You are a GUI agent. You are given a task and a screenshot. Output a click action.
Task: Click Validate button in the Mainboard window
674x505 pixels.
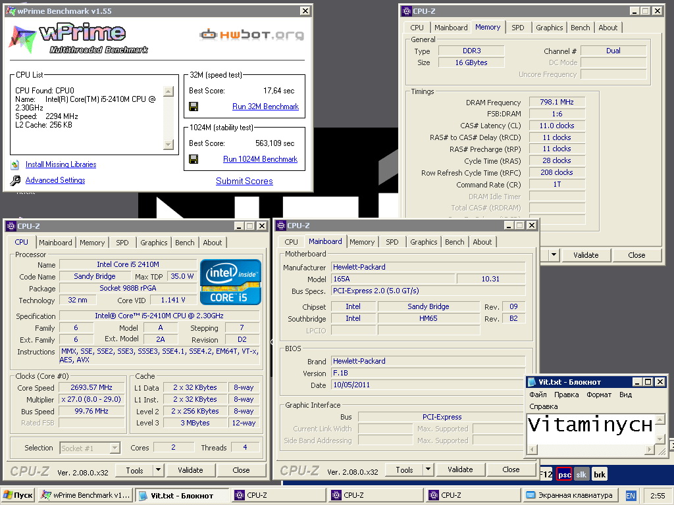(460, 469)
